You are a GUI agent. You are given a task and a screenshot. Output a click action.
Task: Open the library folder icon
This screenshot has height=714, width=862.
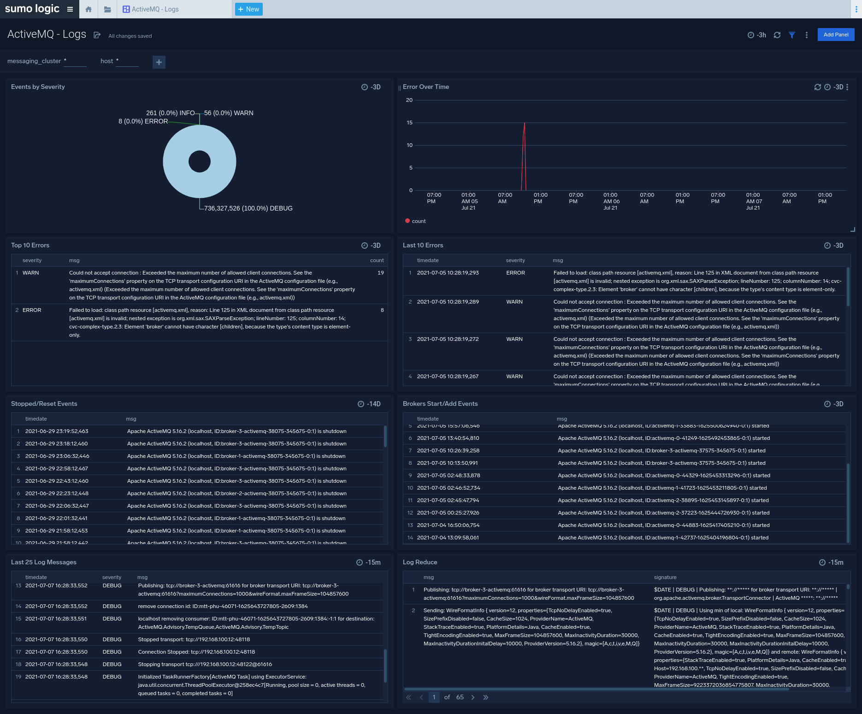(107, 9)
